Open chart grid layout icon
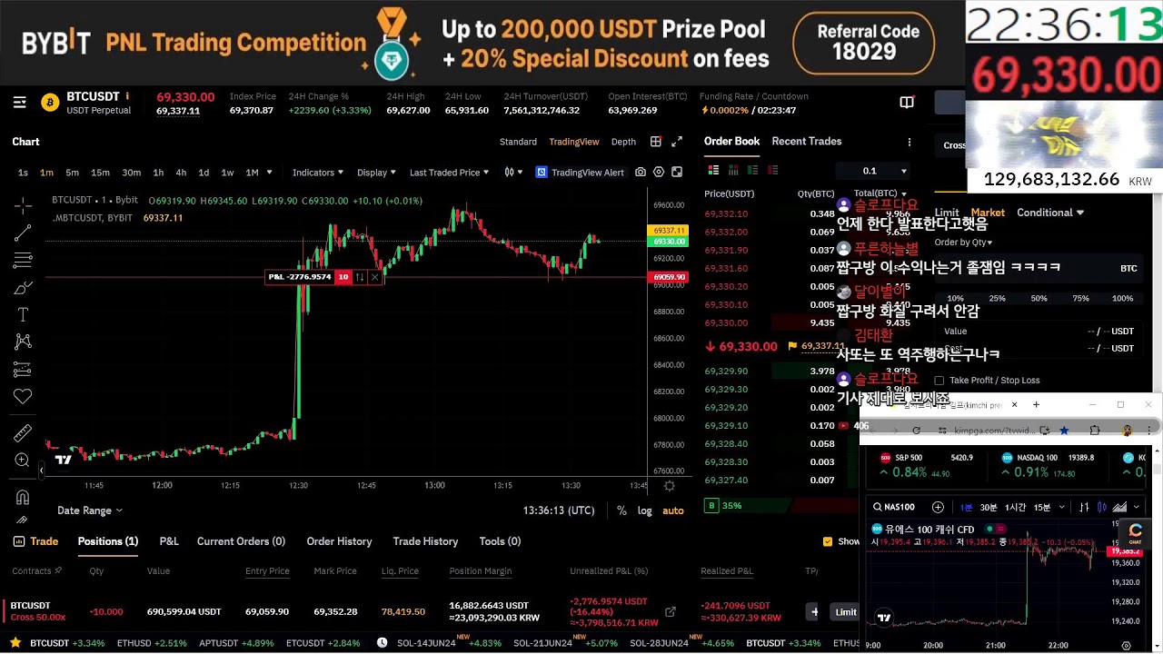 pyautogui.click(x=656, y=142)
